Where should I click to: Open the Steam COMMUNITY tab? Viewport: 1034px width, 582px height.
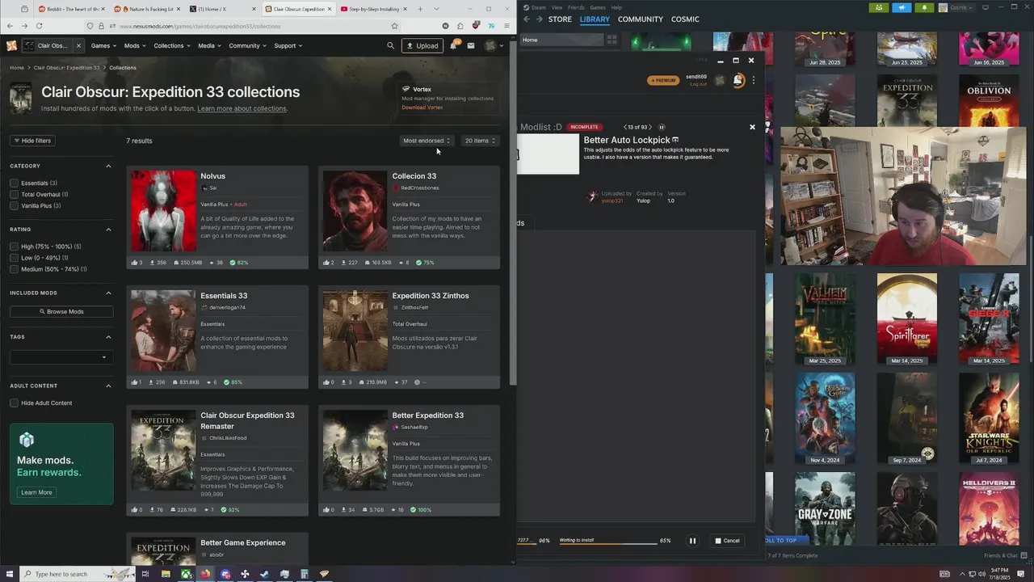click(x=641, y=19)
